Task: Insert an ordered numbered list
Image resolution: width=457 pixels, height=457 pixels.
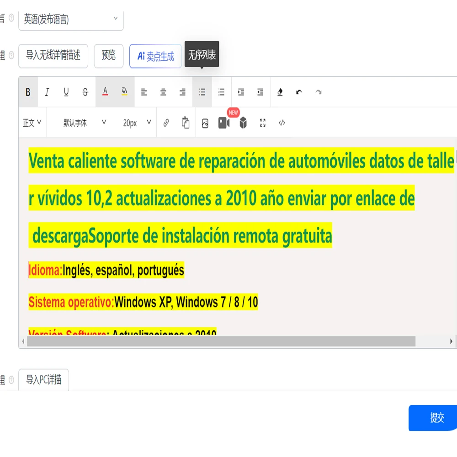Action: (x=221, y=92)
